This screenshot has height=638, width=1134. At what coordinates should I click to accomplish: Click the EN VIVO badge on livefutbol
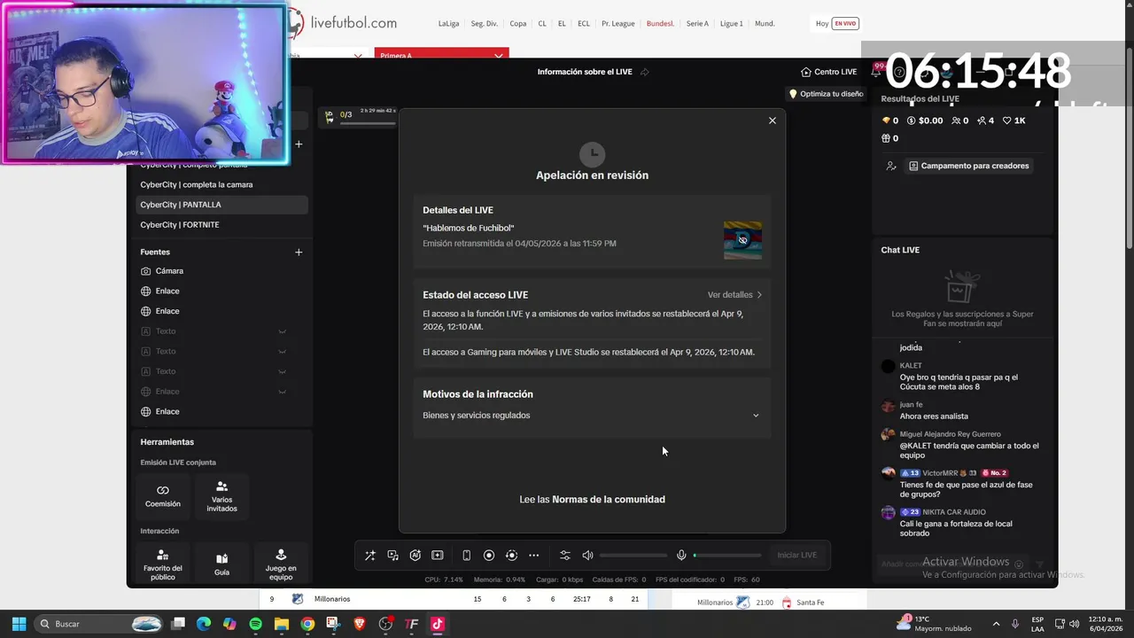coord(845,24)
